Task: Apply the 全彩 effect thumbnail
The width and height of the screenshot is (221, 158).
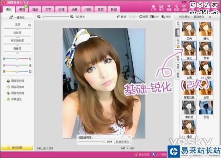Action: 206,90
